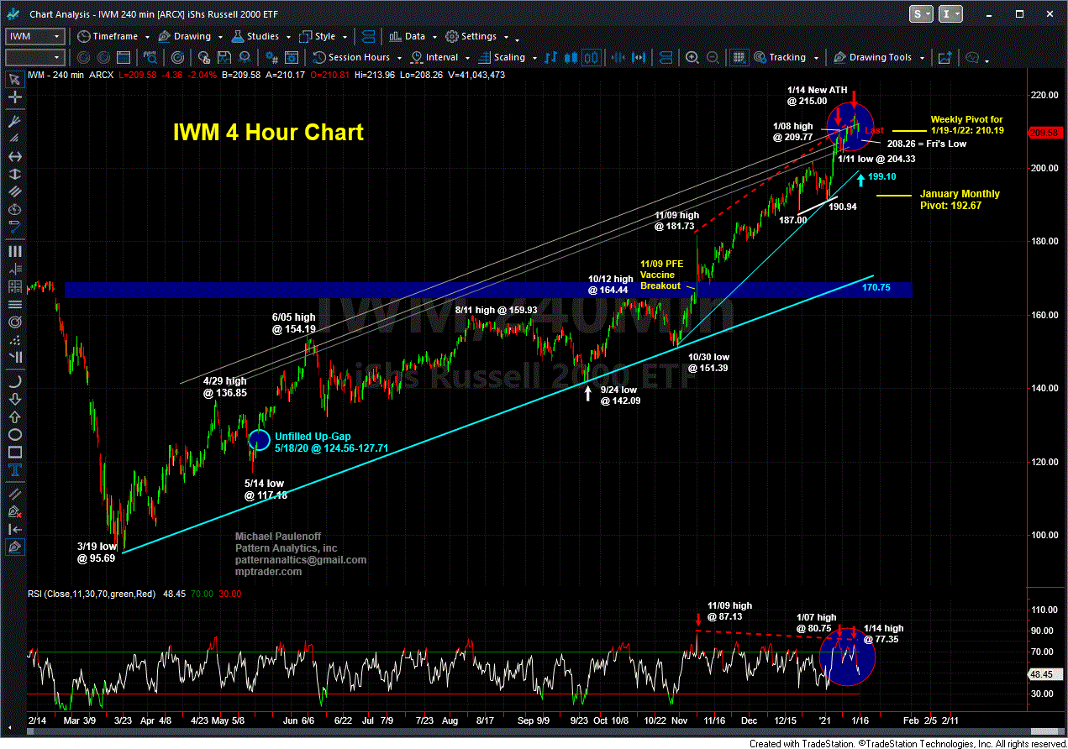Click the 170.75 support level label
1068x749 pixels.
click(876, 287)
